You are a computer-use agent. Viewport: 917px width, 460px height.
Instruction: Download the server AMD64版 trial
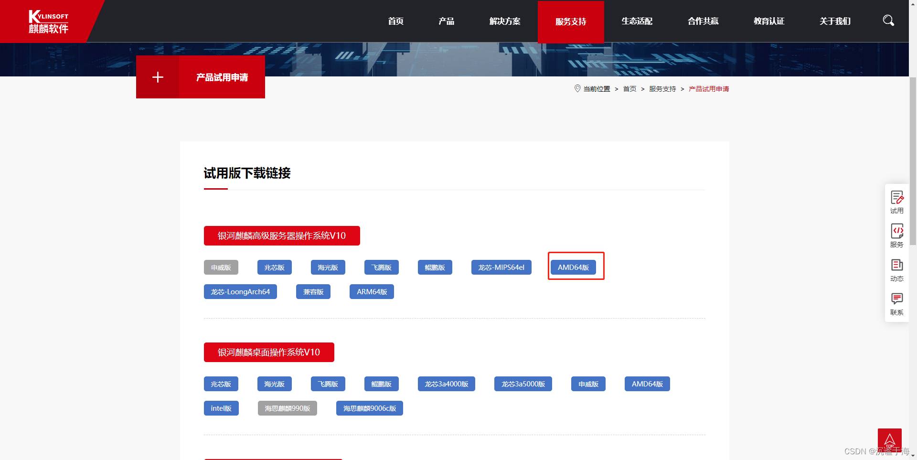click(573, 267)
